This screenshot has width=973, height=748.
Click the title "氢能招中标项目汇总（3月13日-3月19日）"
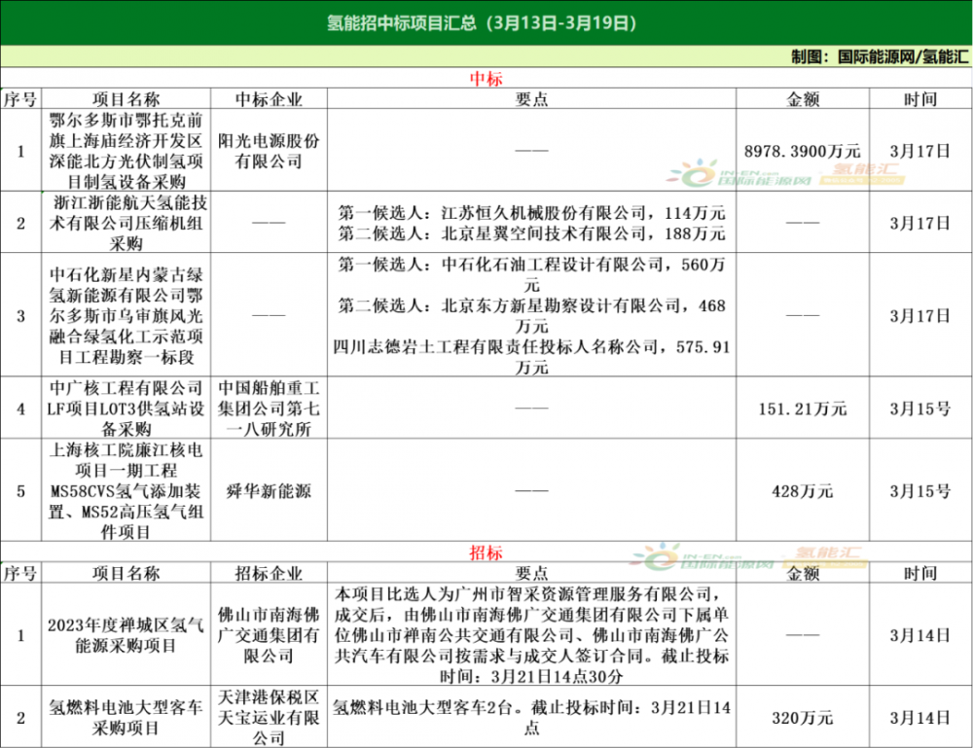click(x=482, y=23)
